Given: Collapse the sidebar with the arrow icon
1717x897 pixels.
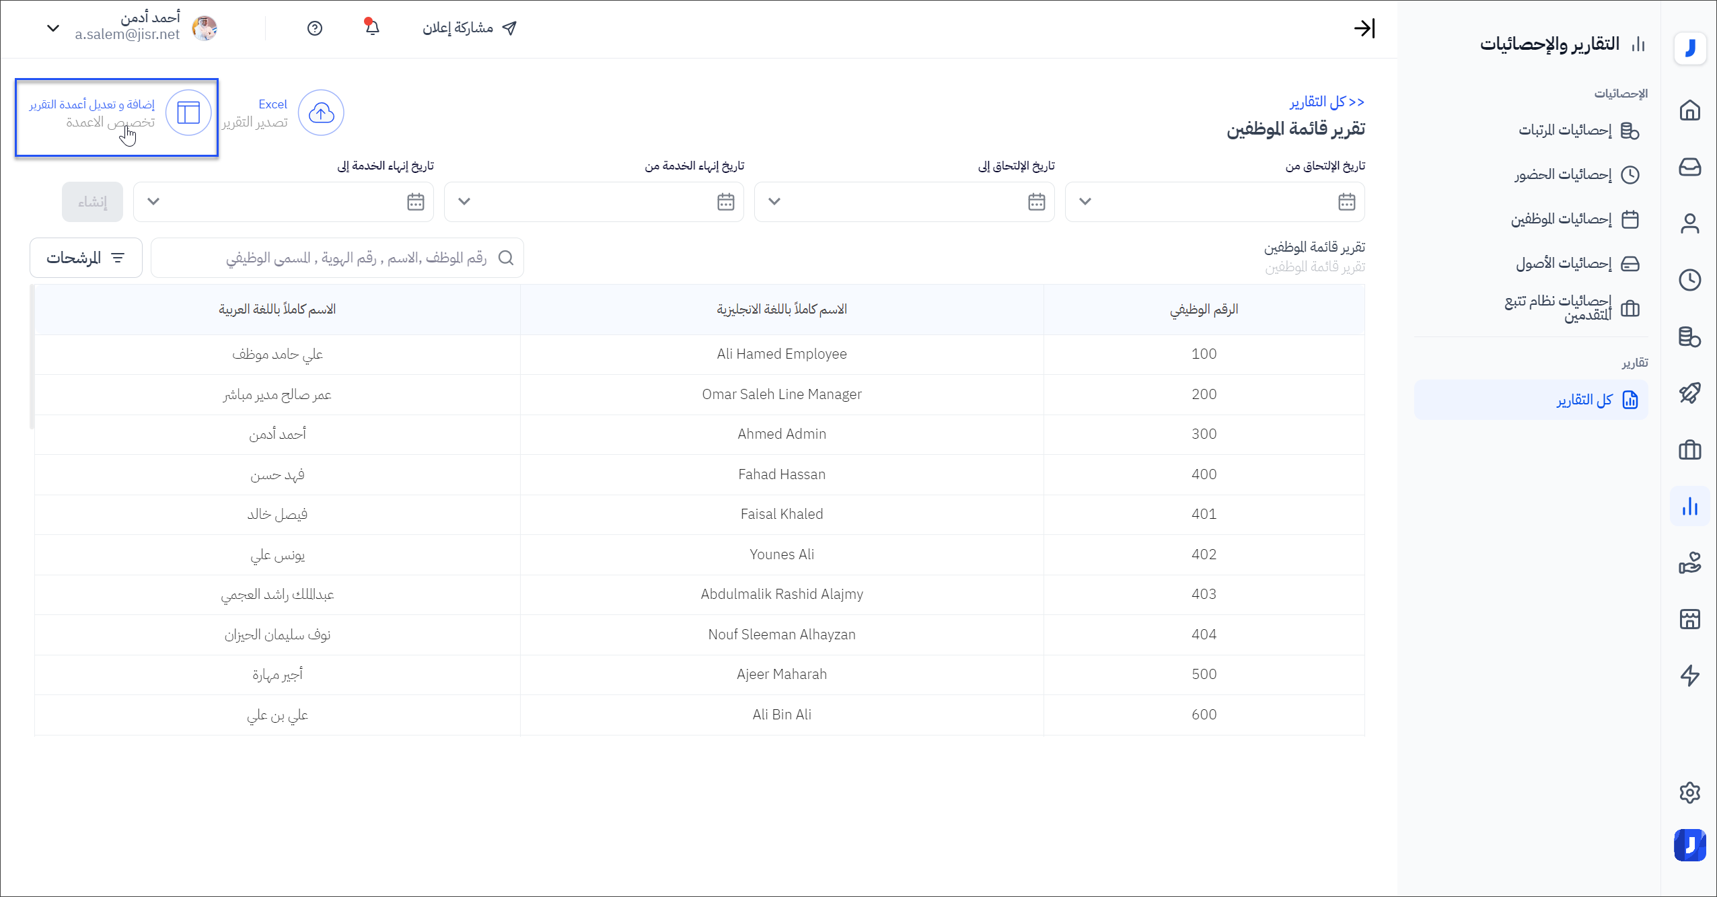Looking at the screenshot, I should [1364, 28].
